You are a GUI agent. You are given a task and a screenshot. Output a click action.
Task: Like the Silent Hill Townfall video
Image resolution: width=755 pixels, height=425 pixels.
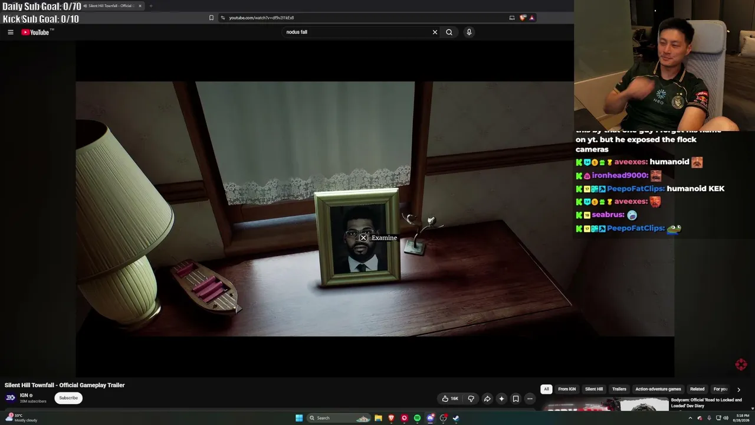pos(450,398)
